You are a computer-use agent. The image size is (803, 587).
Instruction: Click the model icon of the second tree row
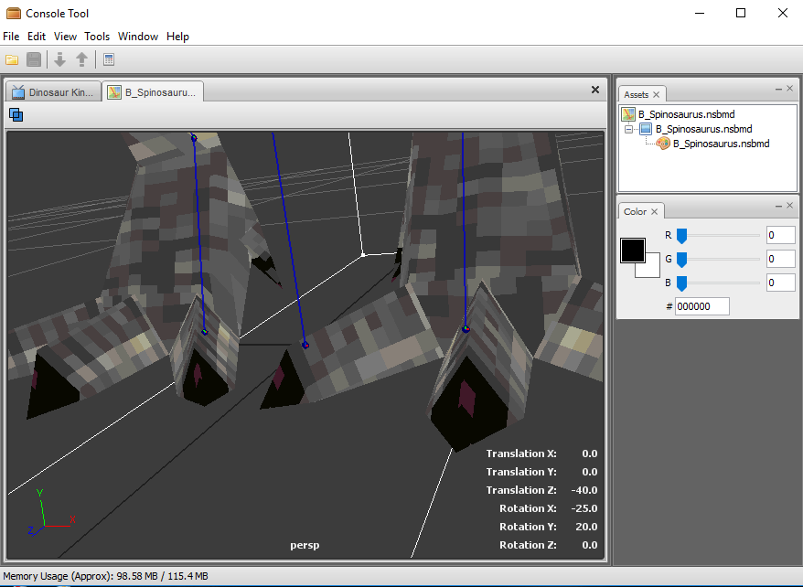tap(646, 129)
